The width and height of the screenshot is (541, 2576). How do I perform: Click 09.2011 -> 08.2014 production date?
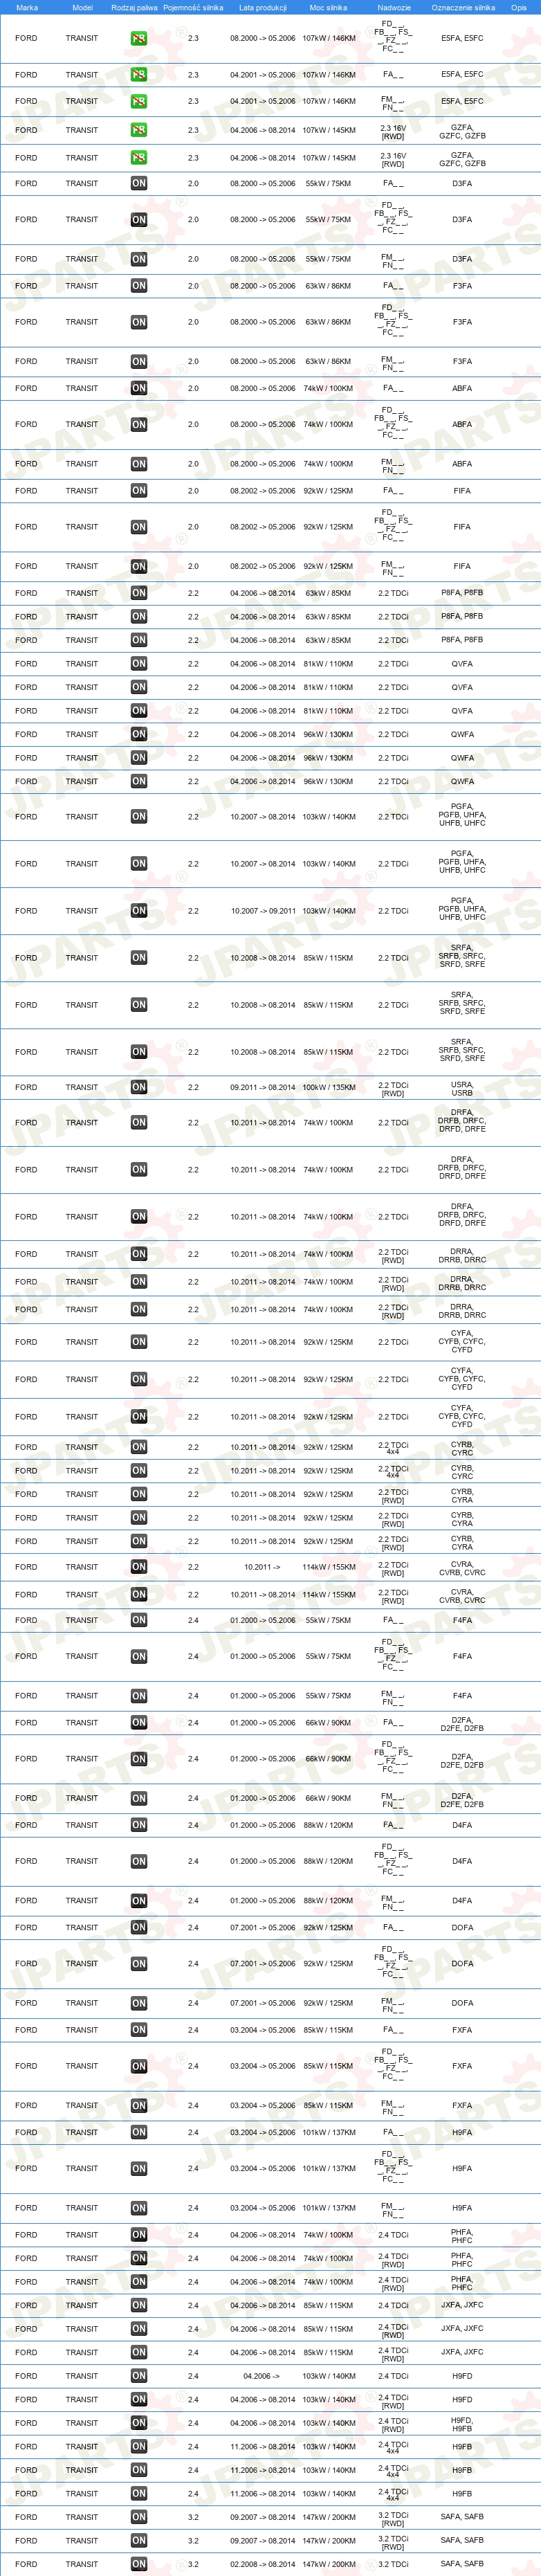point(263,1087)
